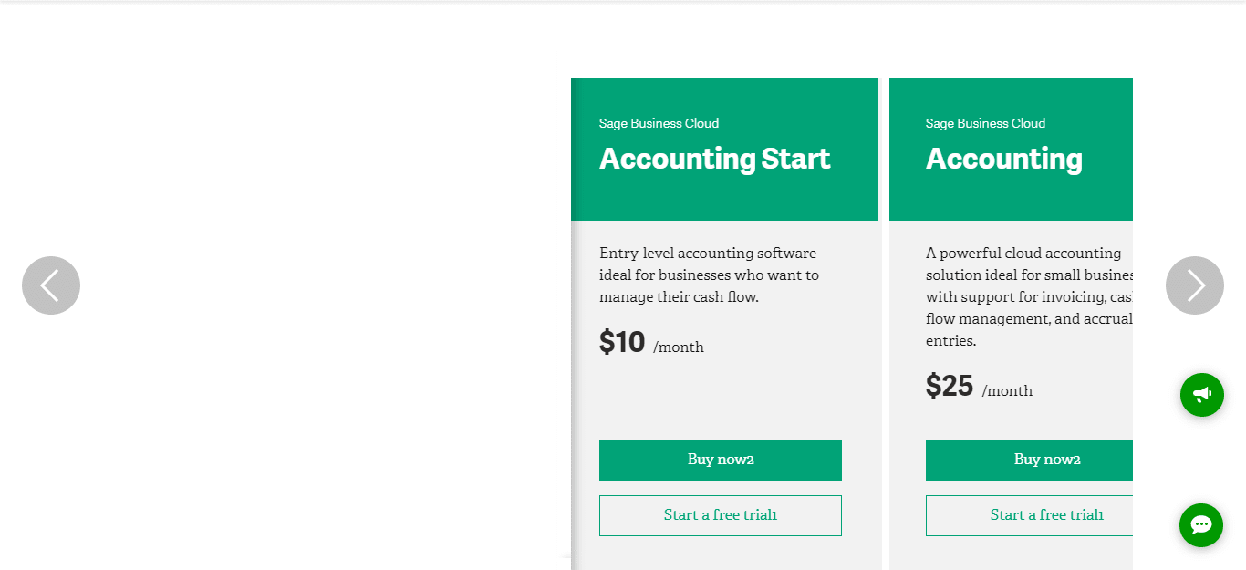Click the previous slide arrow
This screenshot has width=1246, height=570.
51,285
